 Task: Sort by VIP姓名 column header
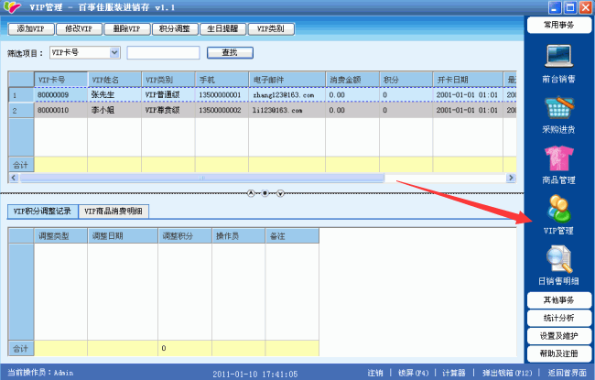point(114,80)
